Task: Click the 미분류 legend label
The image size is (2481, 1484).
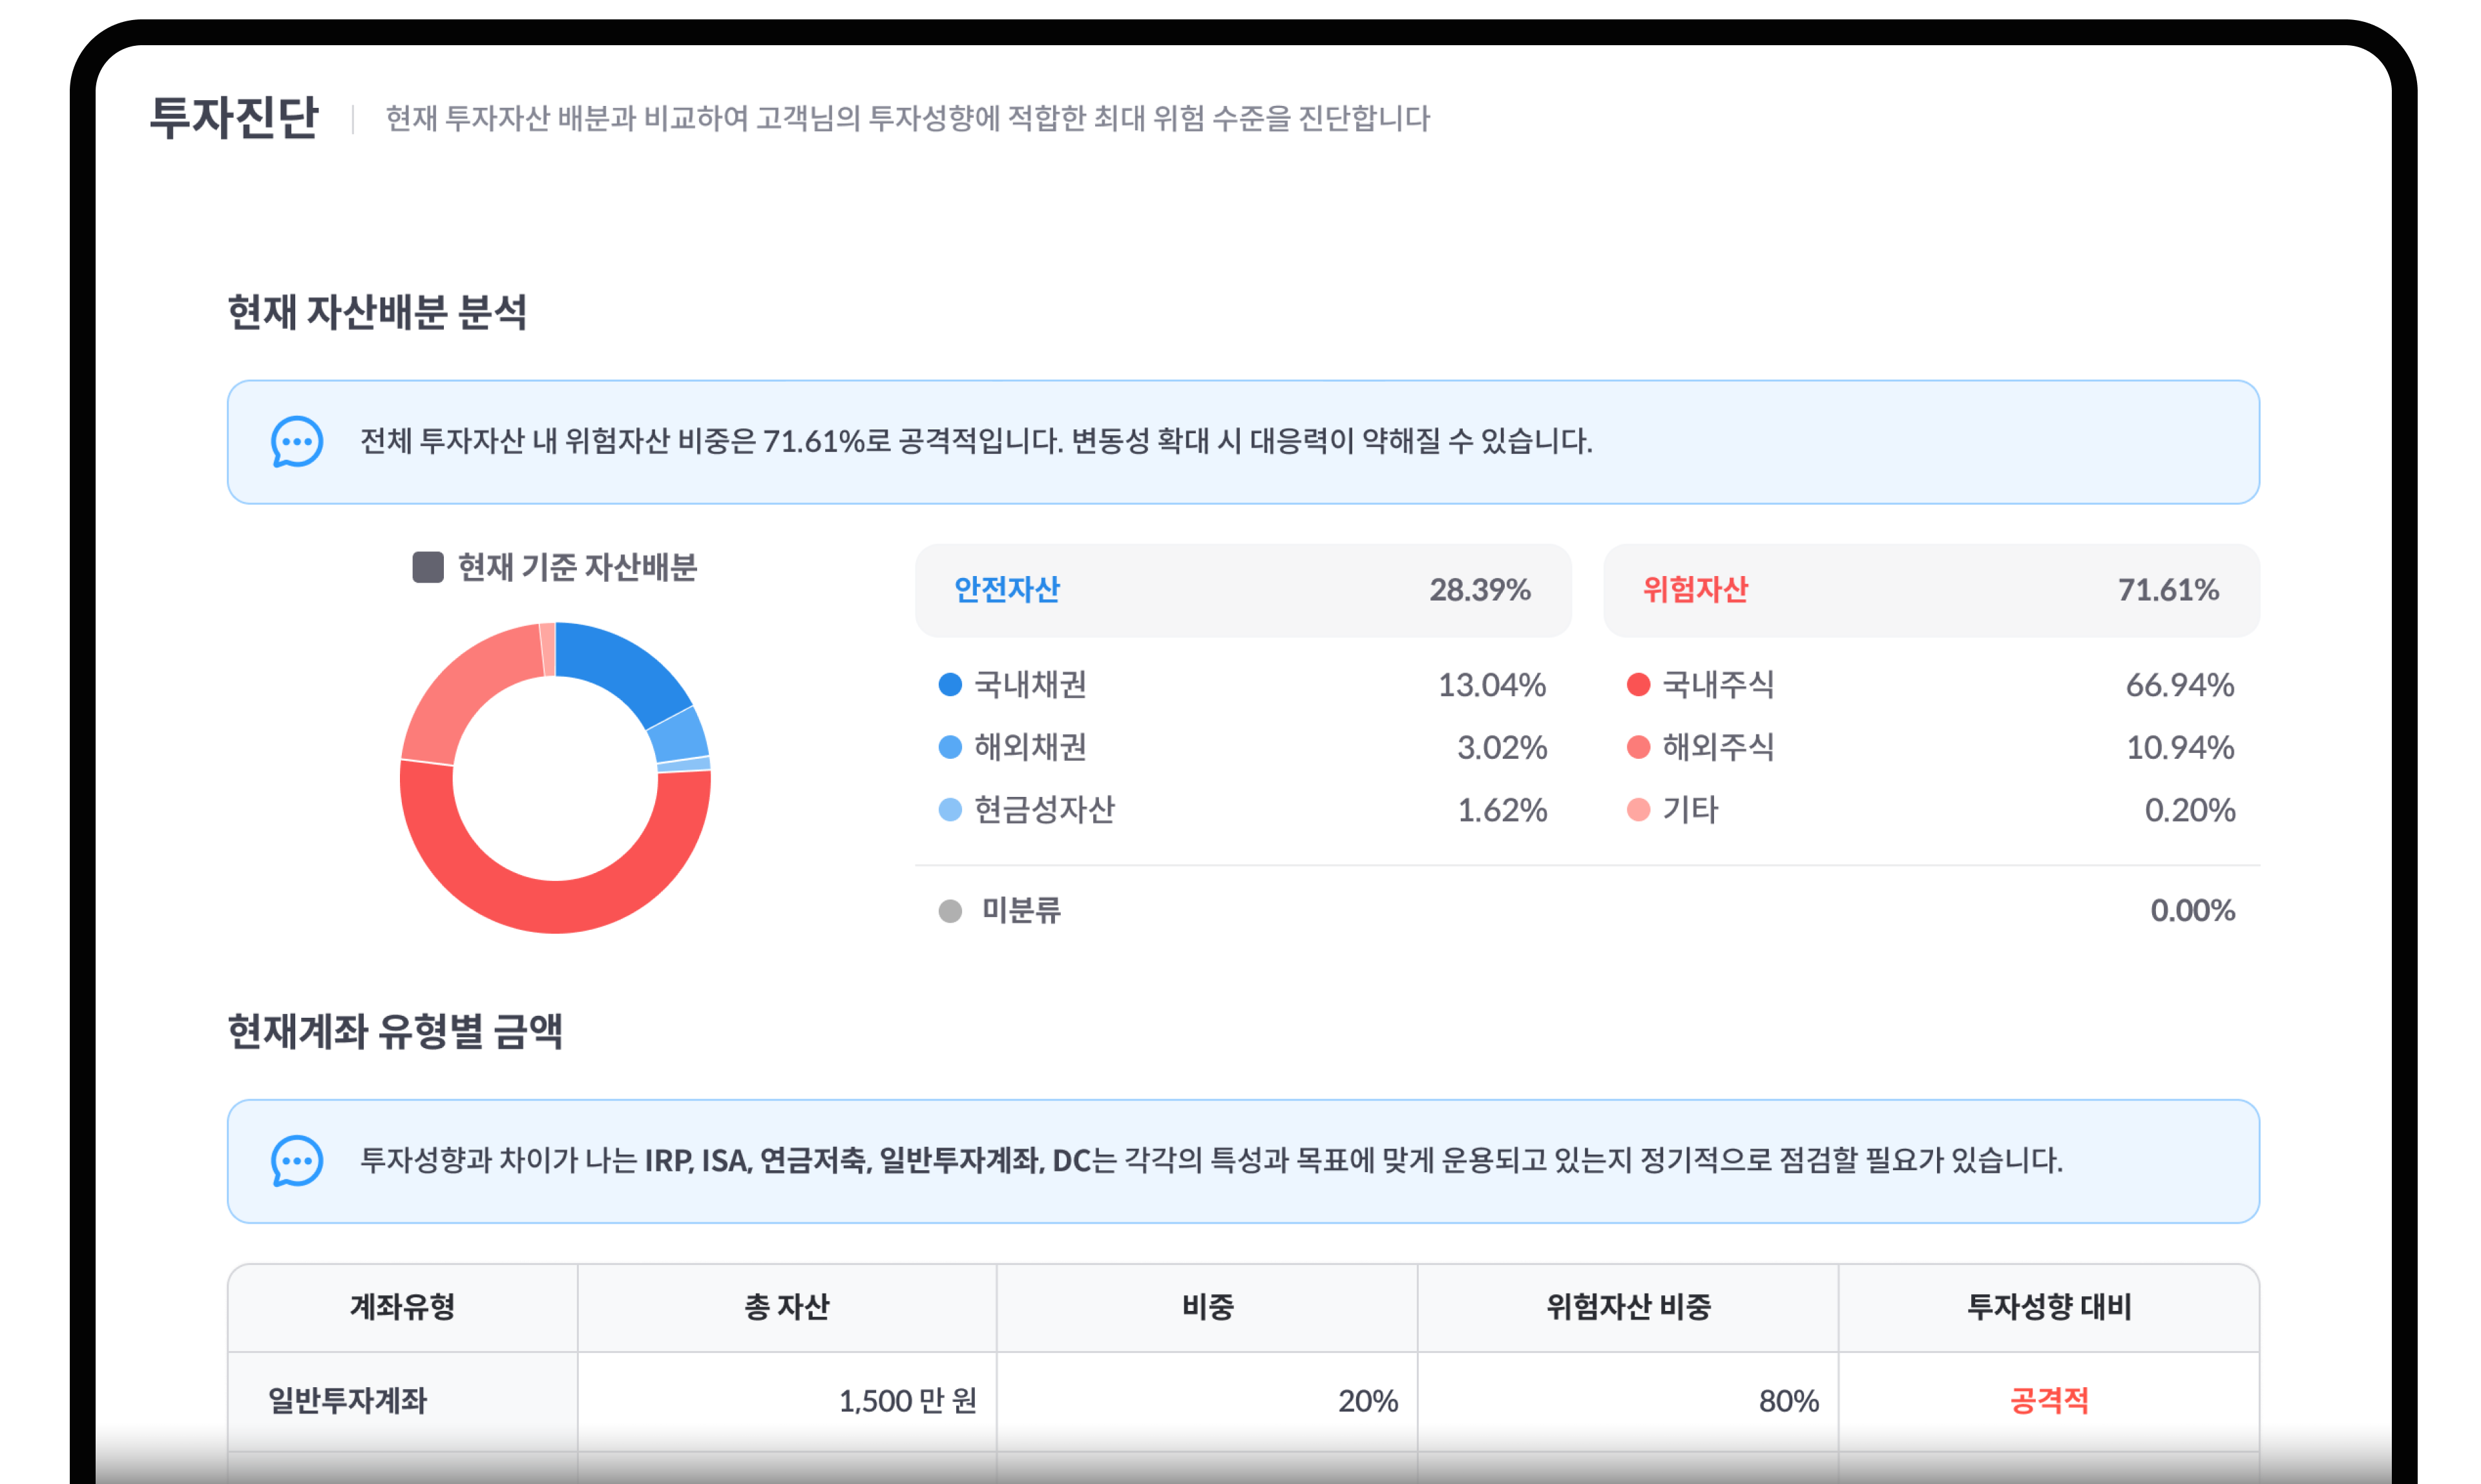Action: (1020, 911)
